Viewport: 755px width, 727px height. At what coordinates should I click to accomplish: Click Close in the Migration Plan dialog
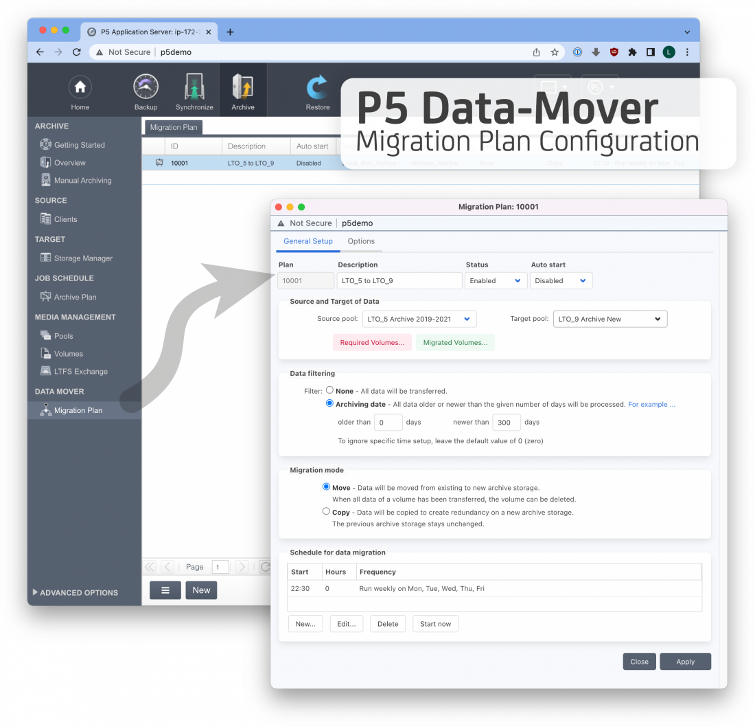(x=640, y=662)
